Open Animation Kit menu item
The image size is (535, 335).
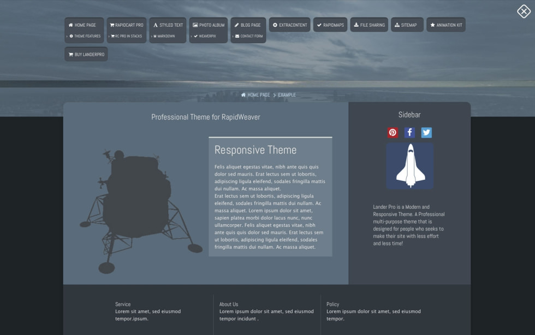point(446,25)
